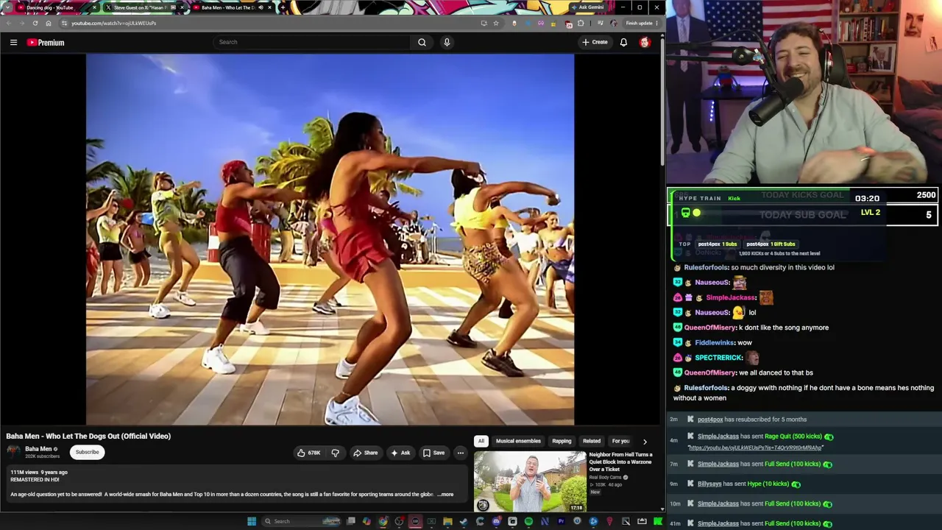Open the Baha Men channel avatar
Image resolution: width=942 pixels, height=530 pixels.
[x=13, y=452]
